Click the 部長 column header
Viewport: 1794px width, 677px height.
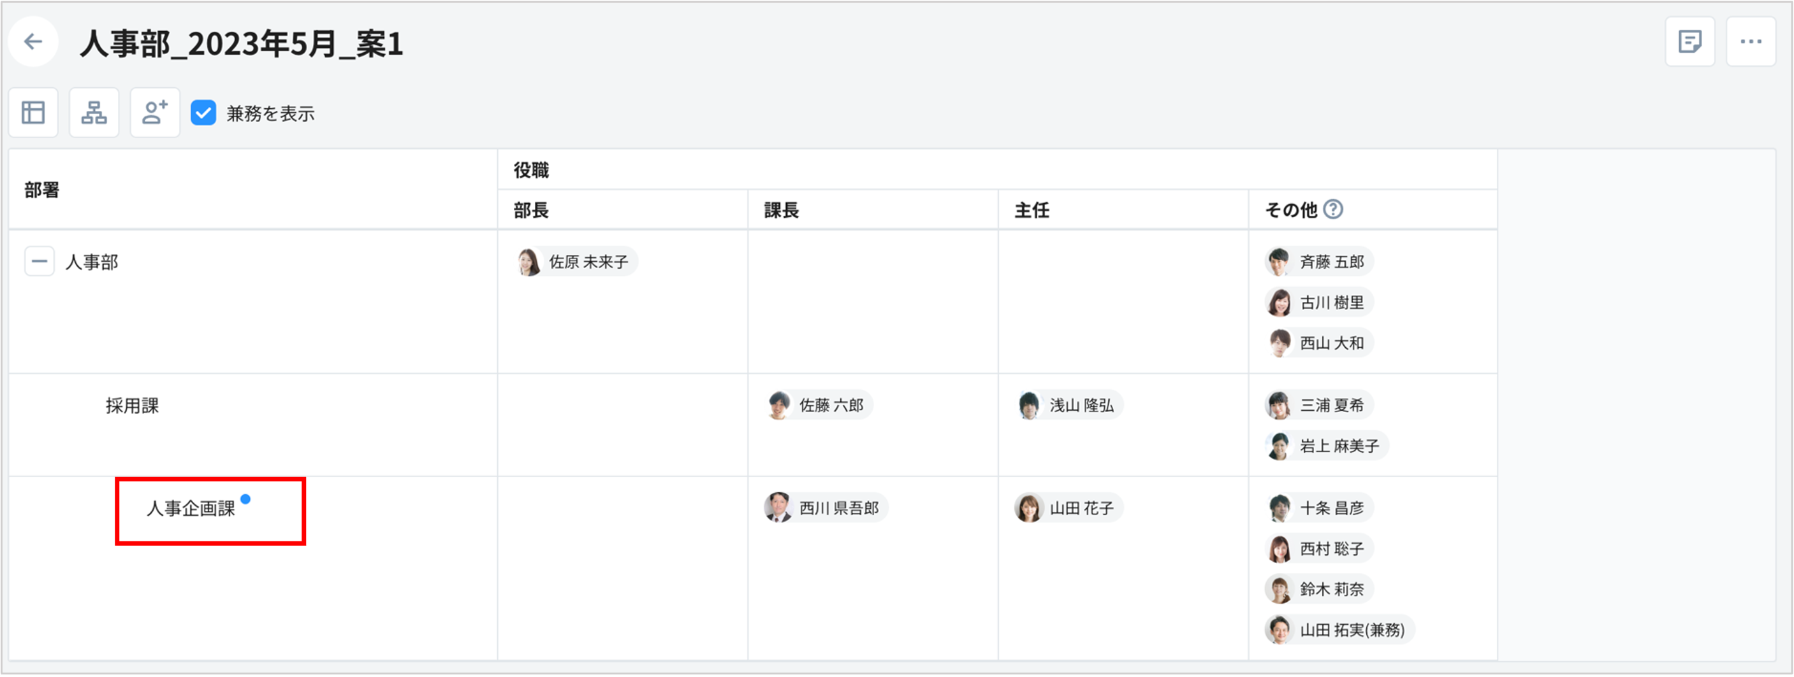[531, 210]
